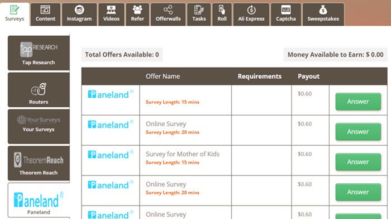Click Paneland logo in Mother of Kids row
This screenshot has width=391, height=219.
click(x=111, y=154)
